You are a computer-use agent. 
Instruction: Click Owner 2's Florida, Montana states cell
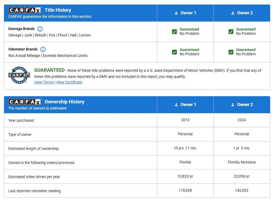[x=241, y=162]
